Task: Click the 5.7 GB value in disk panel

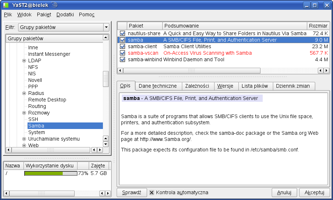Action: (99, 174)
